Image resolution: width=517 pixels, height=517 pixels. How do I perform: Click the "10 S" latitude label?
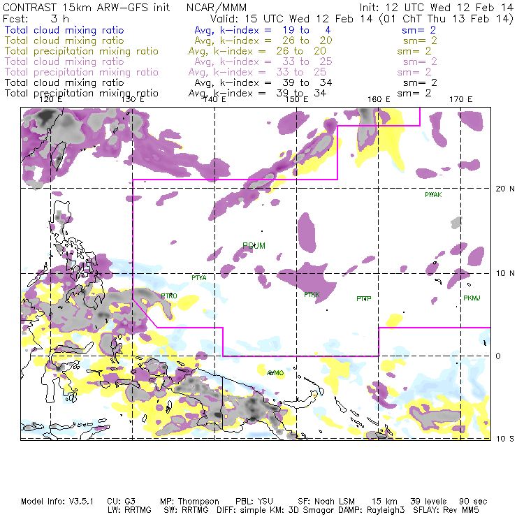click(x=505, y=439)
